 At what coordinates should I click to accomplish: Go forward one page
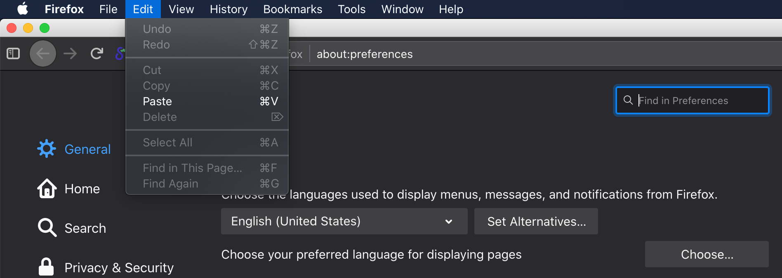pyautogui.click(x=70, y=53)
